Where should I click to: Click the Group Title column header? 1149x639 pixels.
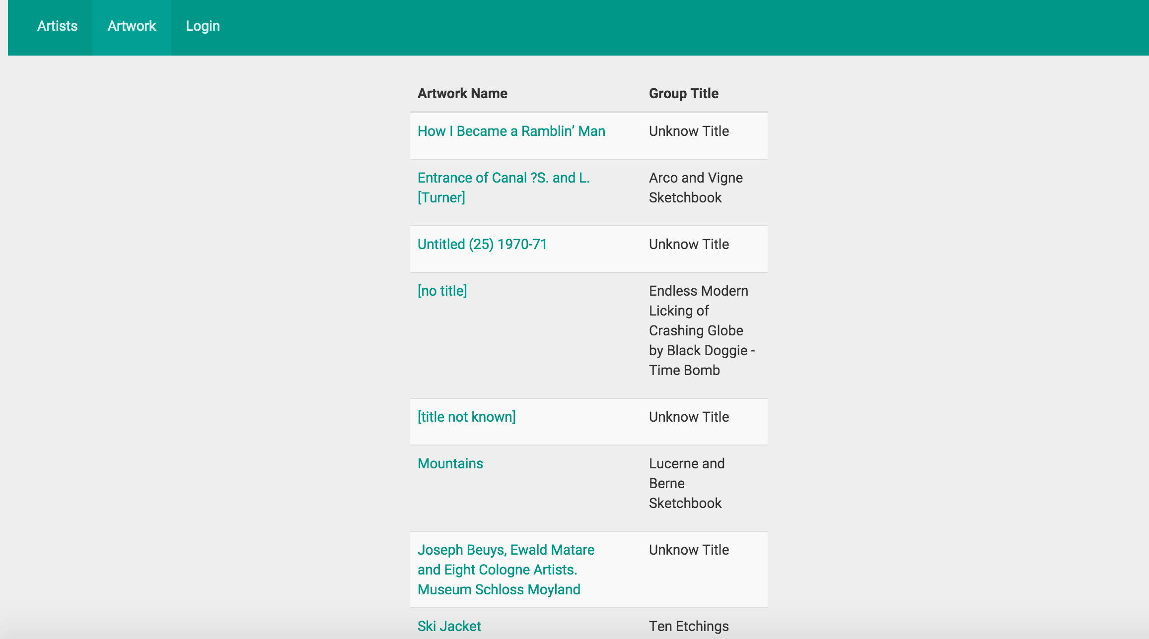click(683, 94)
